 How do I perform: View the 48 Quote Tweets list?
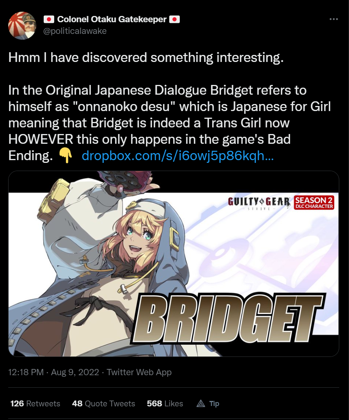pos(103,403)
